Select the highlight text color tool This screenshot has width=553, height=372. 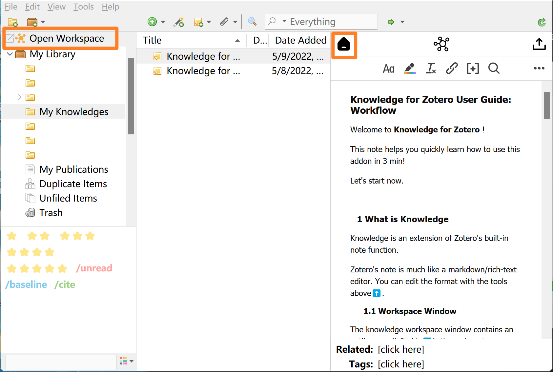coord(409,69)
